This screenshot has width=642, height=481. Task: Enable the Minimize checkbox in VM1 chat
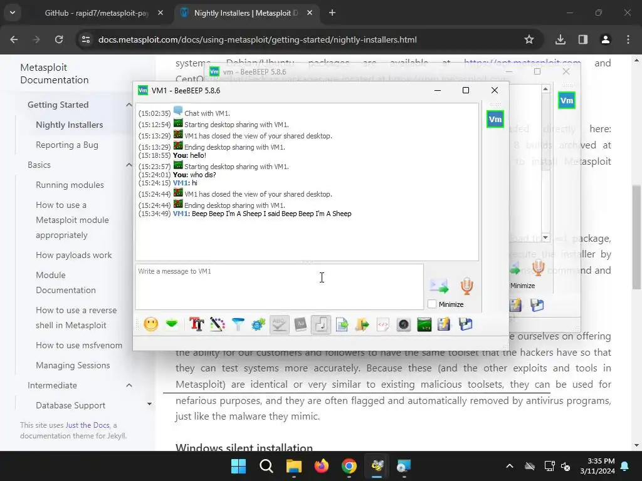pos(432,304)
